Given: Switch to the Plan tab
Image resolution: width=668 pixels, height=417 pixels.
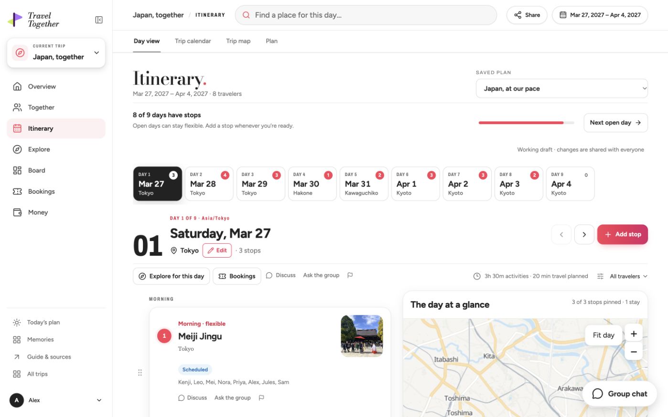Looking at the screenshot, I should [x=271, y=41].
